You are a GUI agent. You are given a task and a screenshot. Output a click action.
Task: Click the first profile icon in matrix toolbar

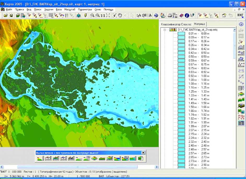point(40,158)
